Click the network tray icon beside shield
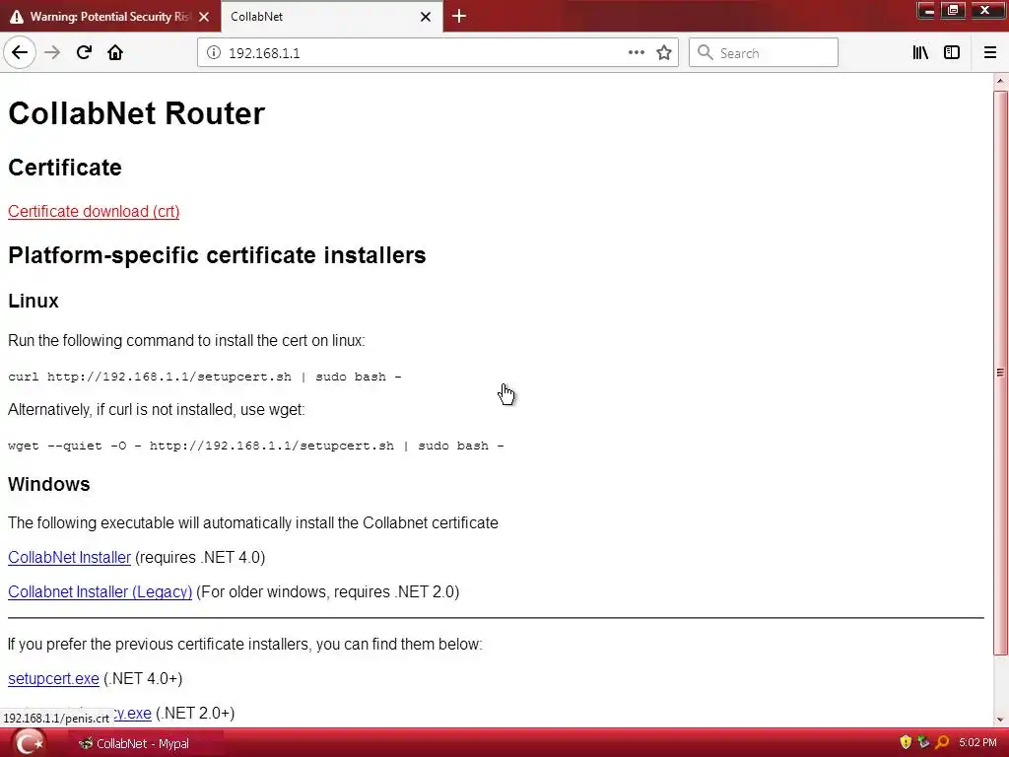This screenshot has width=1009, height=757. click(923, 743)
